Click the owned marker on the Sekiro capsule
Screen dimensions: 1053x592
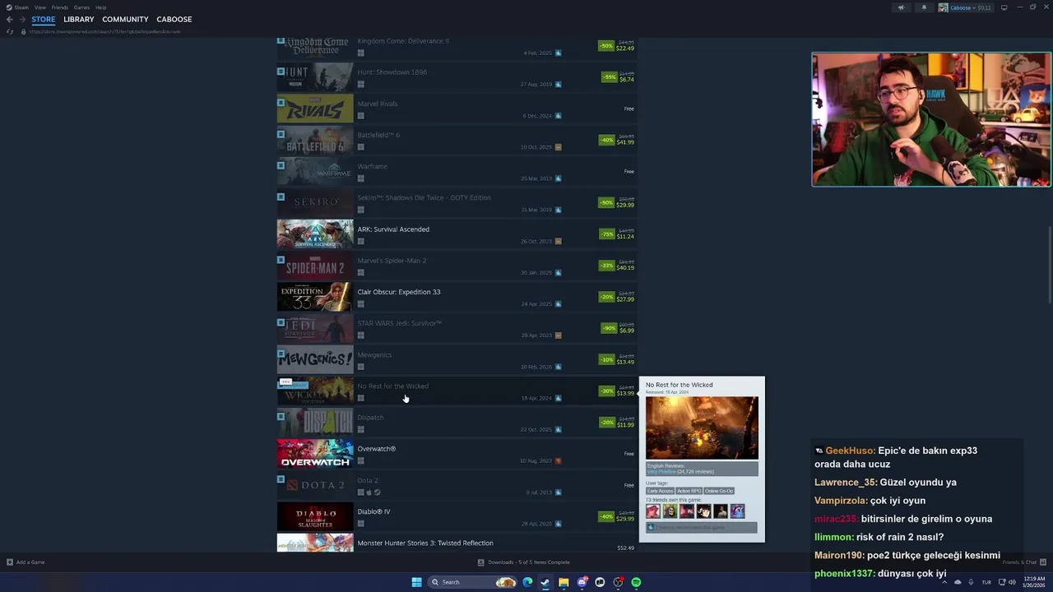coord(281,197)
